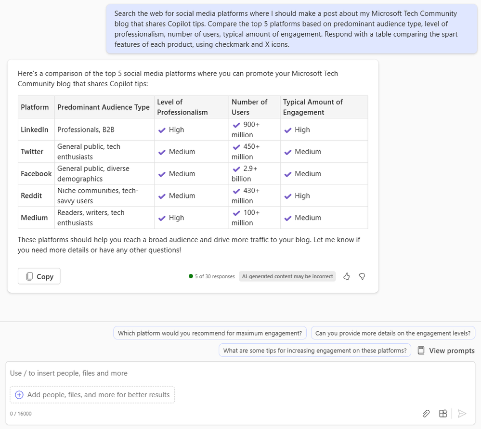Click the send arrow icon
The width and height of the screenshot is (481, 429).
pos(462,414)
